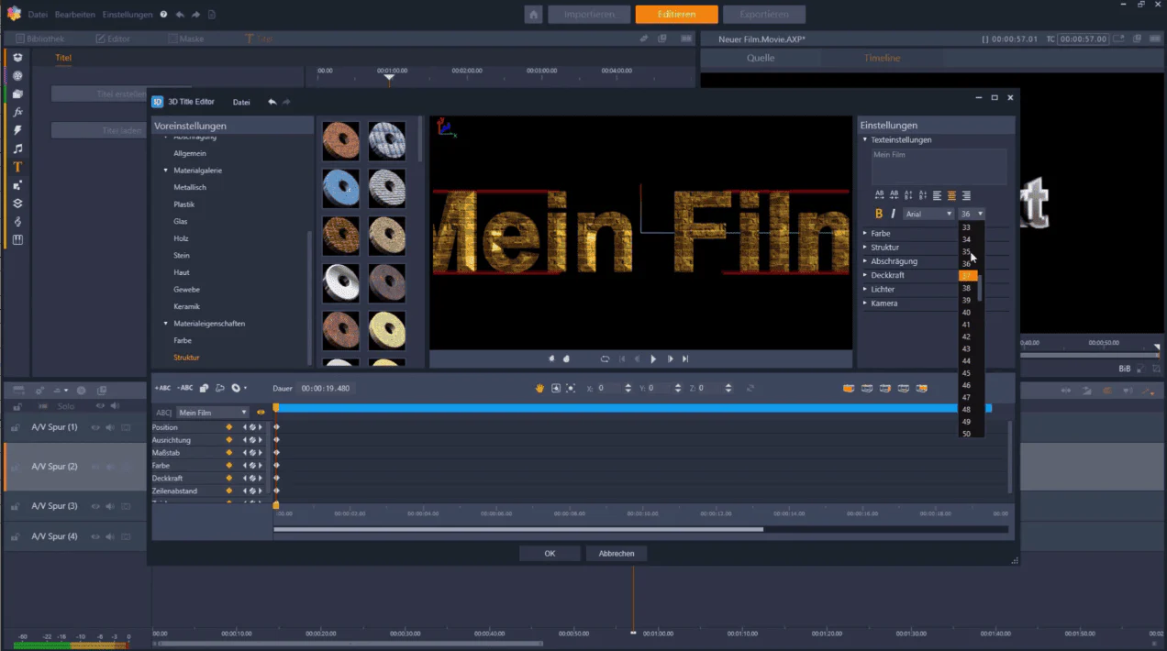Click the Dauer duration field 00:00:19.480
1167x651 pixels.
[326, 389]
